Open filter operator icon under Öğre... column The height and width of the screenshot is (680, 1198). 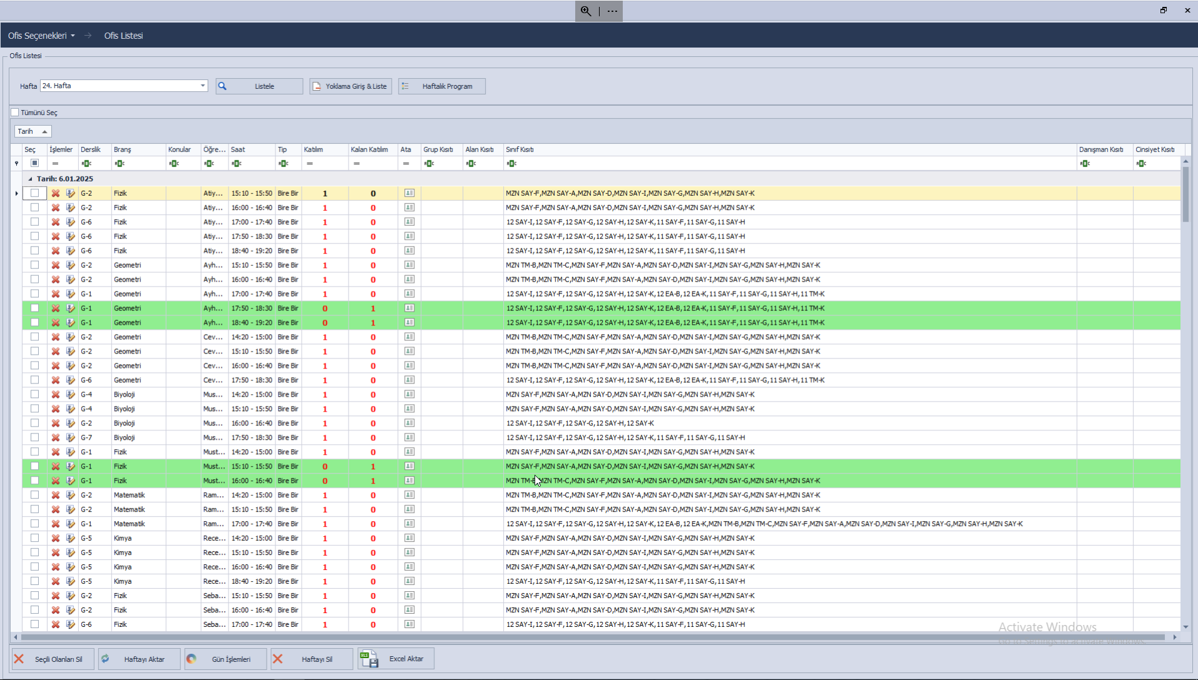208,163
